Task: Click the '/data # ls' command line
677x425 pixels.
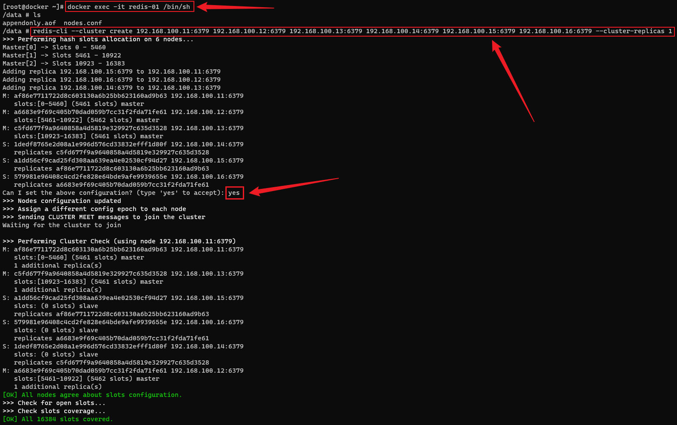Action: [22, 15]
